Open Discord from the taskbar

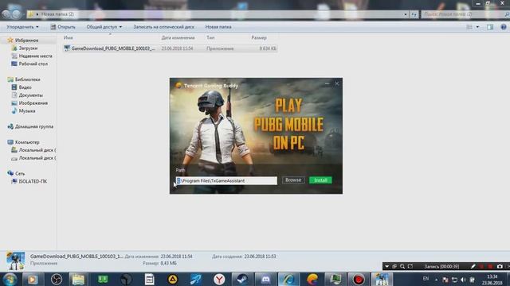pos(265,279)
